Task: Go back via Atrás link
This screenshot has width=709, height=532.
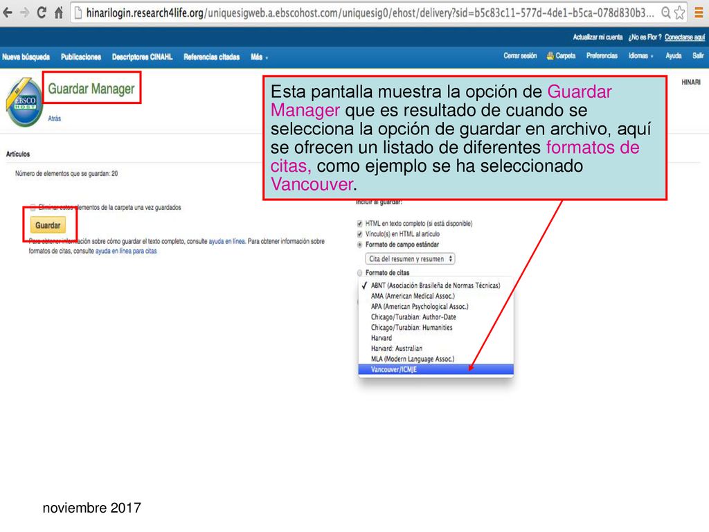Action: [x=54, y=118]
